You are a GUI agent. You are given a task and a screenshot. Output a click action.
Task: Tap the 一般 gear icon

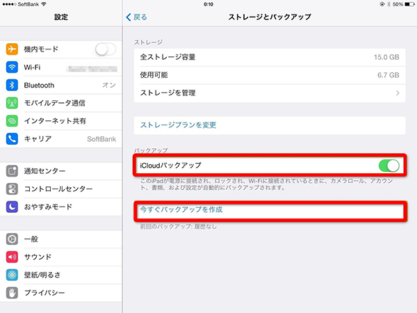tap(12, 239)
